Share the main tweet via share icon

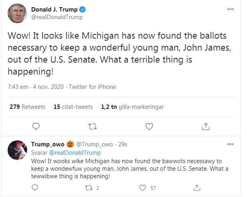(x=206, y=126)
